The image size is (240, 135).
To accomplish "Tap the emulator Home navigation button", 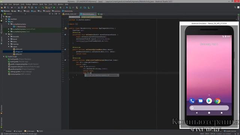I will (x=209, y=113).
